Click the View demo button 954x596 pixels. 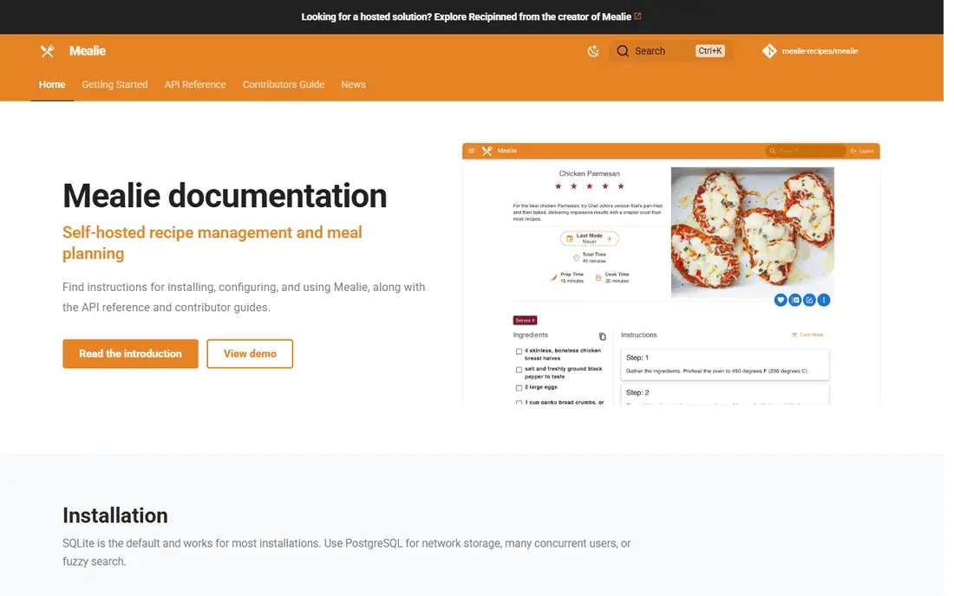tap(250, 353)
